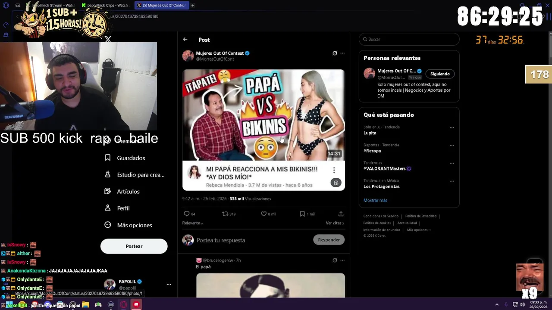Open the three-dot menu beside Los Protagonistas trend
This screenshot has height=310, width=552.
pyautogui.click(x=452, y=181)
